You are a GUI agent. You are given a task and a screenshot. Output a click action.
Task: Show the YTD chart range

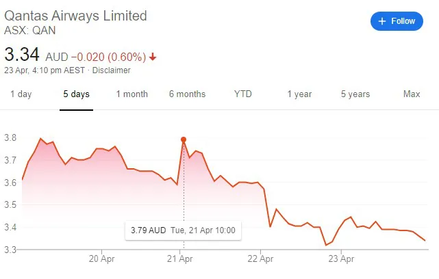[243, 94]
